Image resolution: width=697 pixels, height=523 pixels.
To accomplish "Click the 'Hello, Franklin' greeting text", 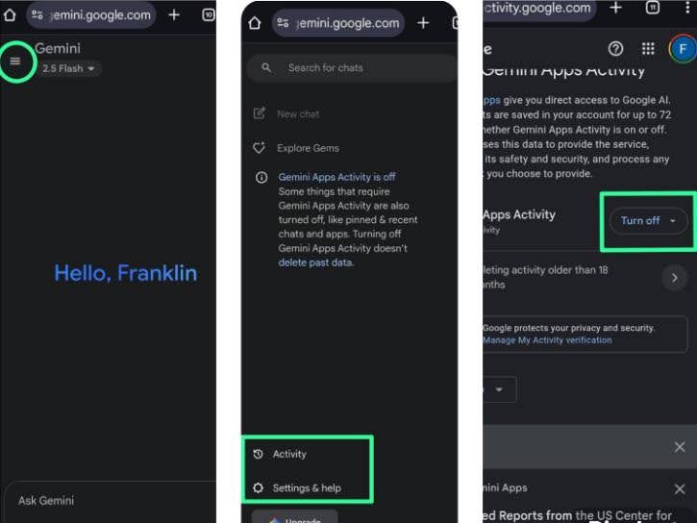I will 125,273.
